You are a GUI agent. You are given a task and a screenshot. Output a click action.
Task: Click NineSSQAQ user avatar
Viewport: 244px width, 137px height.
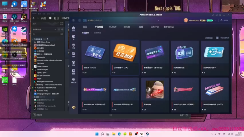[x=186, y=20]
